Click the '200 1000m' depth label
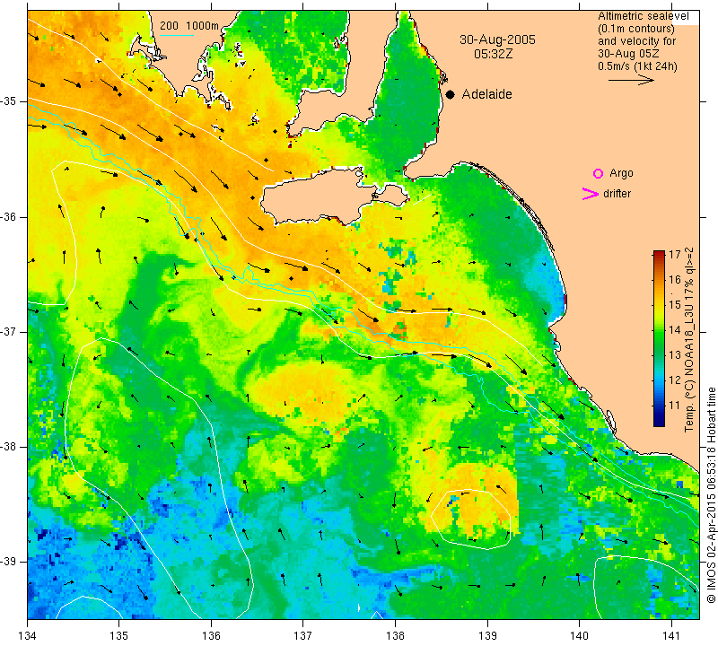Image resolution: width=718 pixels, height=646 pixels. (x=189, y=26)
